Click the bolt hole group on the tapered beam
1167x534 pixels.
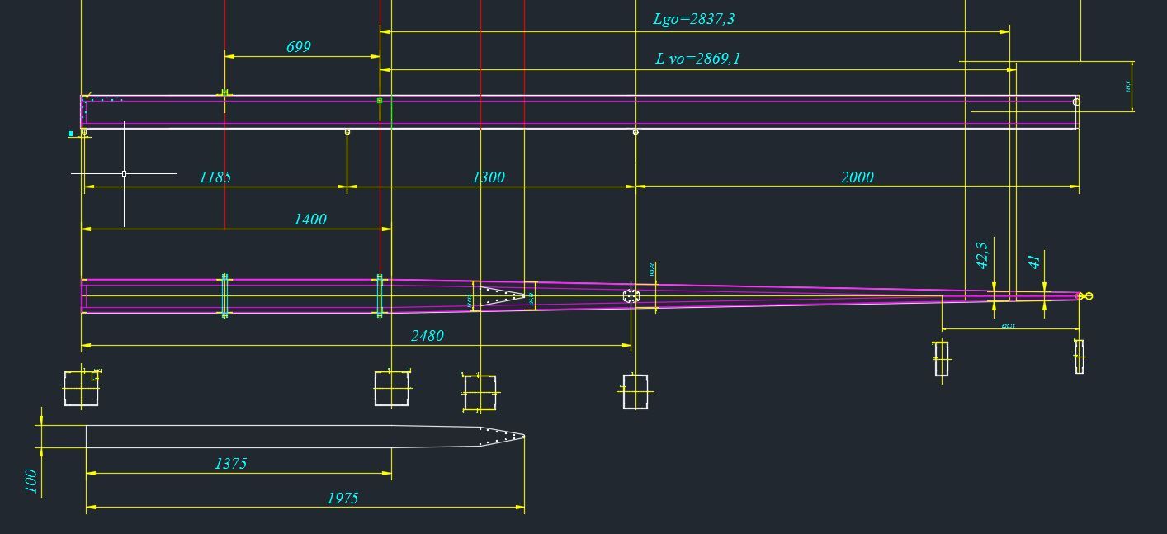(631, 296)
